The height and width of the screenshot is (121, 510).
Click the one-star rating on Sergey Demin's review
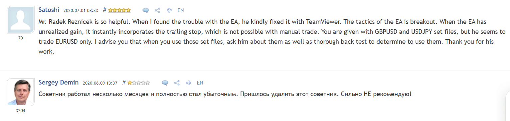[138, 83]
